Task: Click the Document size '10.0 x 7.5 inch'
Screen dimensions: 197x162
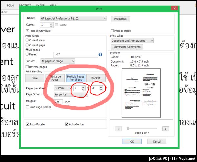Action: (x=140, y=61)
